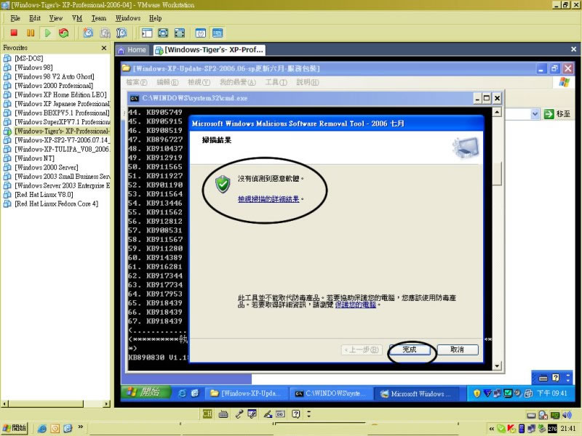The image size is (582, 436).
Task: Click the 移至 (Go) button in Explorer
Action: point(557,114)
